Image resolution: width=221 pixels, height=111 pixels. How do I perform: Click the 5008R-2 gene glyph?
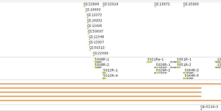(98, 67)
